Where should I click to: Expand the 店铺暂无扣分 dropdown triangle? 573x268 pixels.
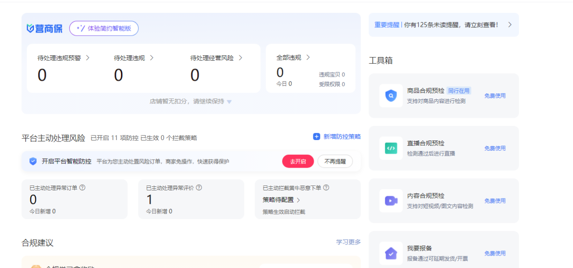[229, 102]
